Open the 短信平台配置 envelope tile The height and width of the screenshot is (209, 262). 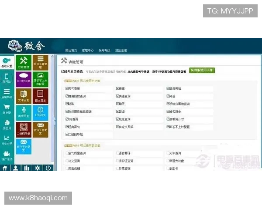tap(41, 130)
